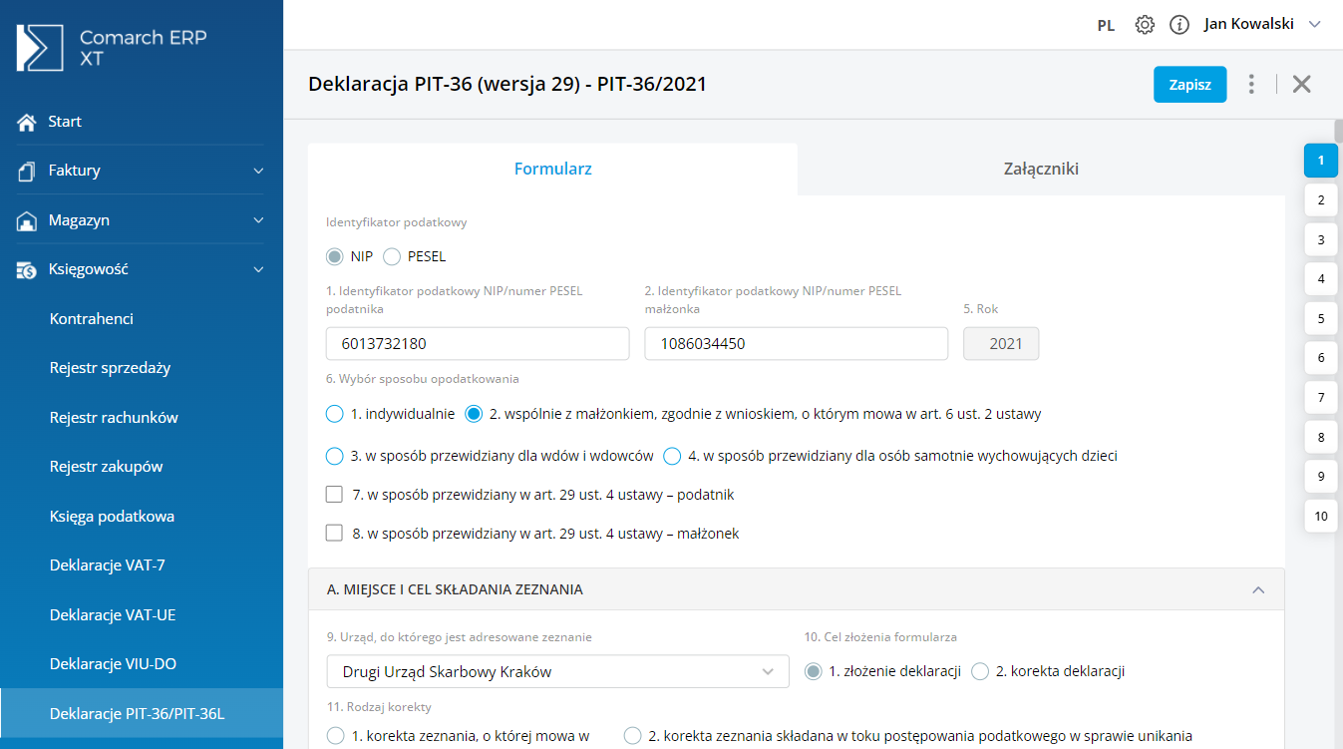Open settings gear icon in header

(1145, 25)
